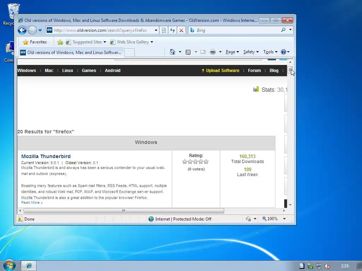Viewport: 362px width, 271px height.
Task: Click Internet Protected Mode status text
Action: pos(183,219)
